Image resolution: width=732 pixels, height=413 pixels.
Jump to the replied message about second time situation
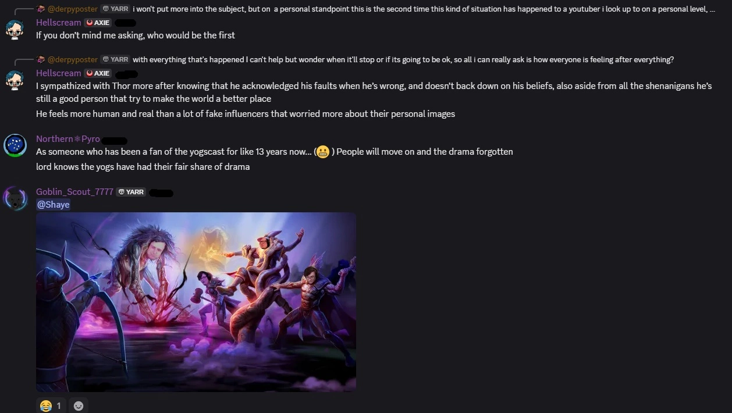(424, 9)
